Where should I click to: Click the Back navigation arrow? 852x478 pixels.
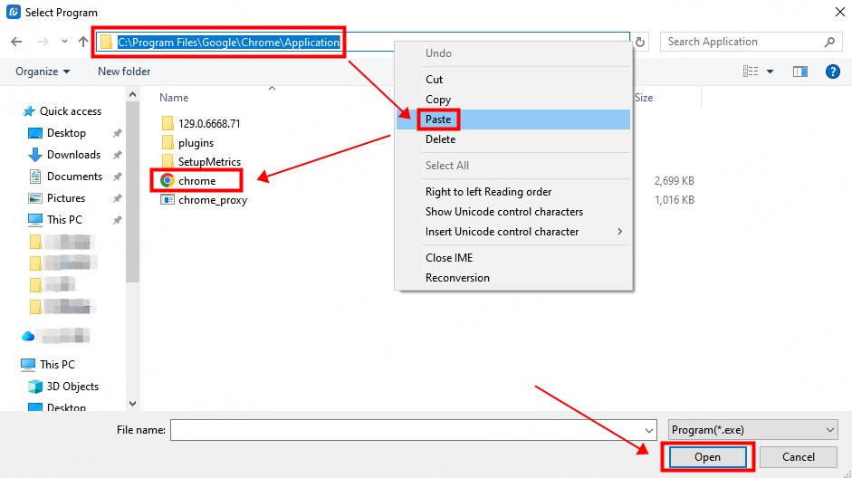(x=16, y=42)
